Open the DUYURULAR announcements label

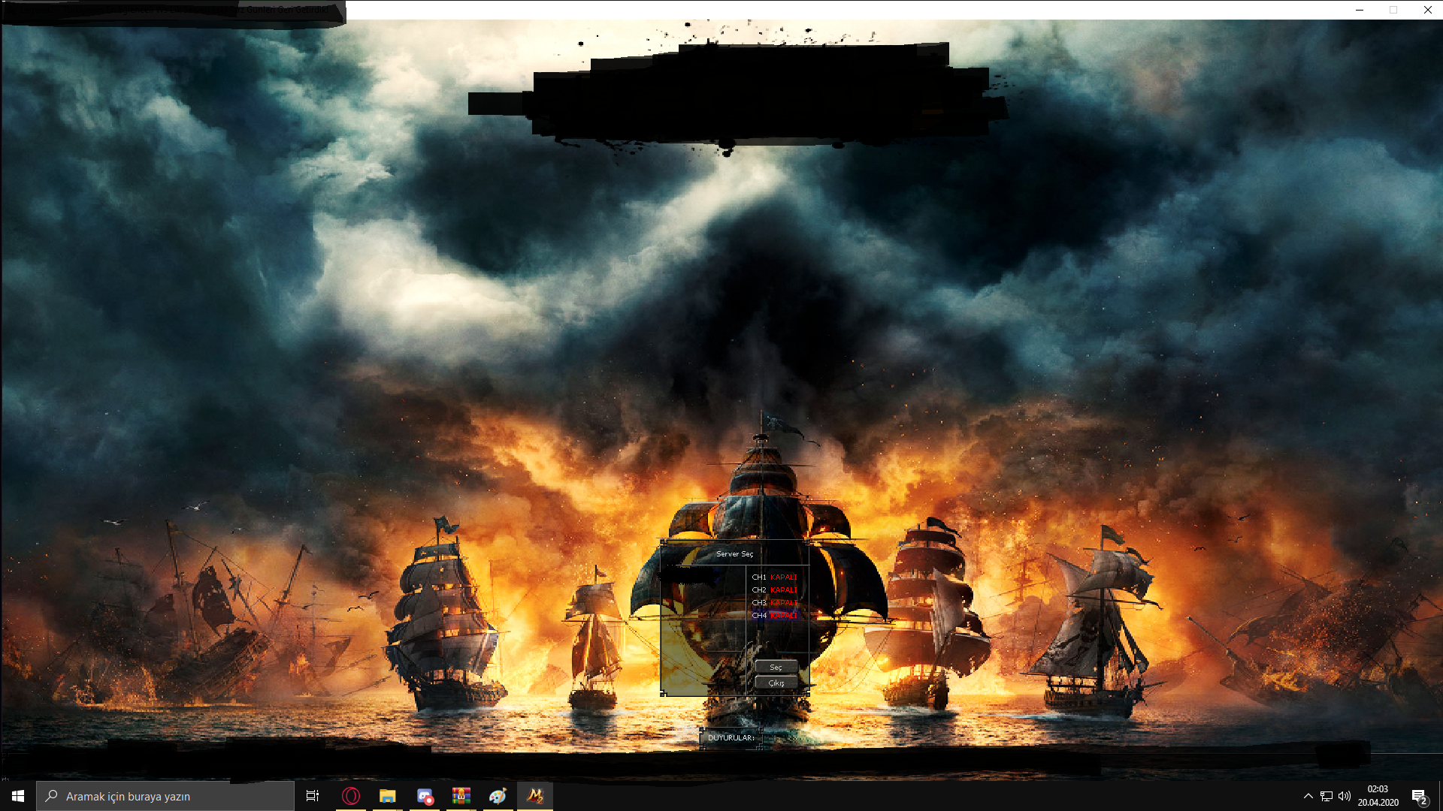(731, 738)
